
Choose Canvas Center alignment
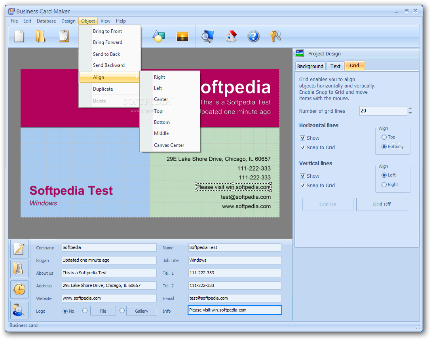(170, 145)
